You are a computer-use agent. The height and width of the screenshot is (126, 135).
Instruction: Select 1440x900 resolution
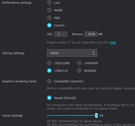79,63
